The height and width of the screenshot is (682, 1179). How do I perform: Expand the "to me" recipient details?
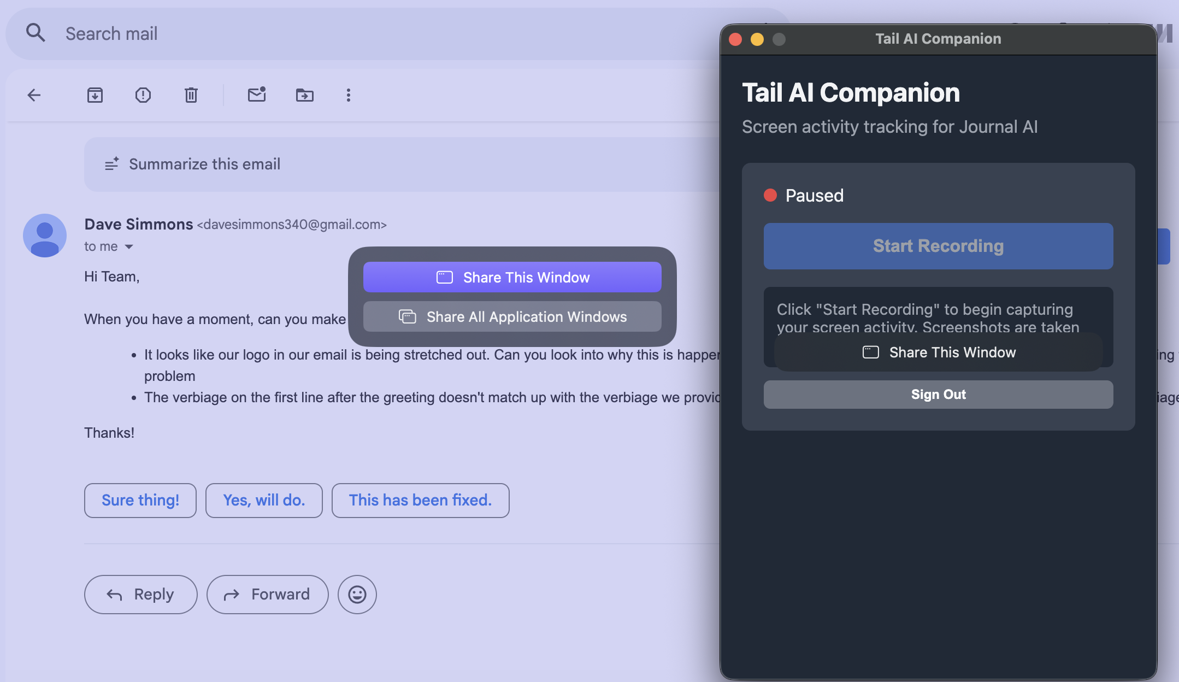(129, 247)
